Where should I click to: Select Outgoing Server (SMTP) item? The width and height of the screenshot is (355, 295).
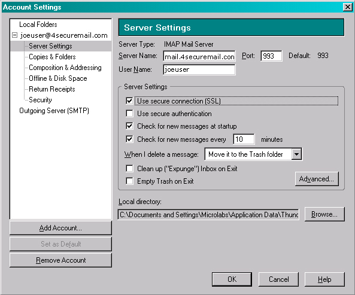tap(54, 111)
